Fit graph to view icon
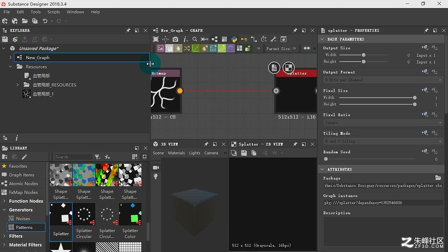Image resolution: width=448 pixels, height=252 pixels. tap(156, 39)
